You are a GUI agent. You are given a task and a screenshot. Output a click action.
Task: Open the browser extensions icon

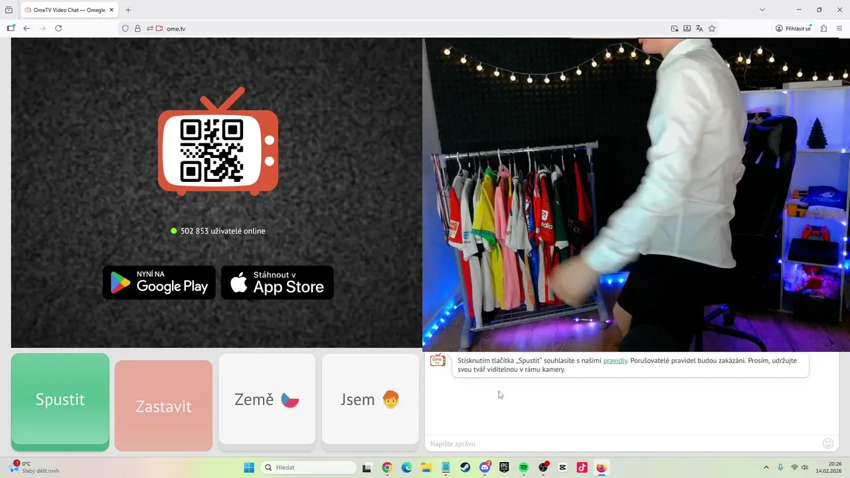pyautogui.click(x=823, y=29)
